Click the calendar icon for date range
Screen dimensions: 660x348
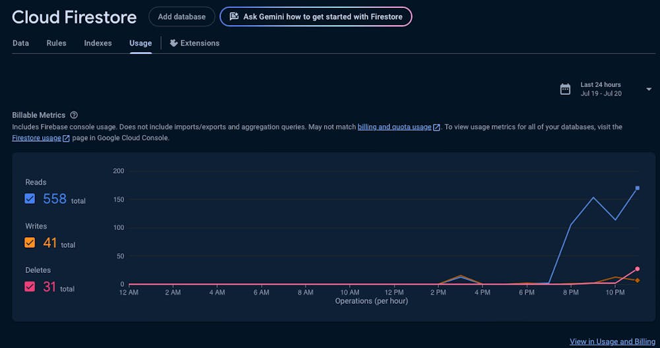coord(565,89)
